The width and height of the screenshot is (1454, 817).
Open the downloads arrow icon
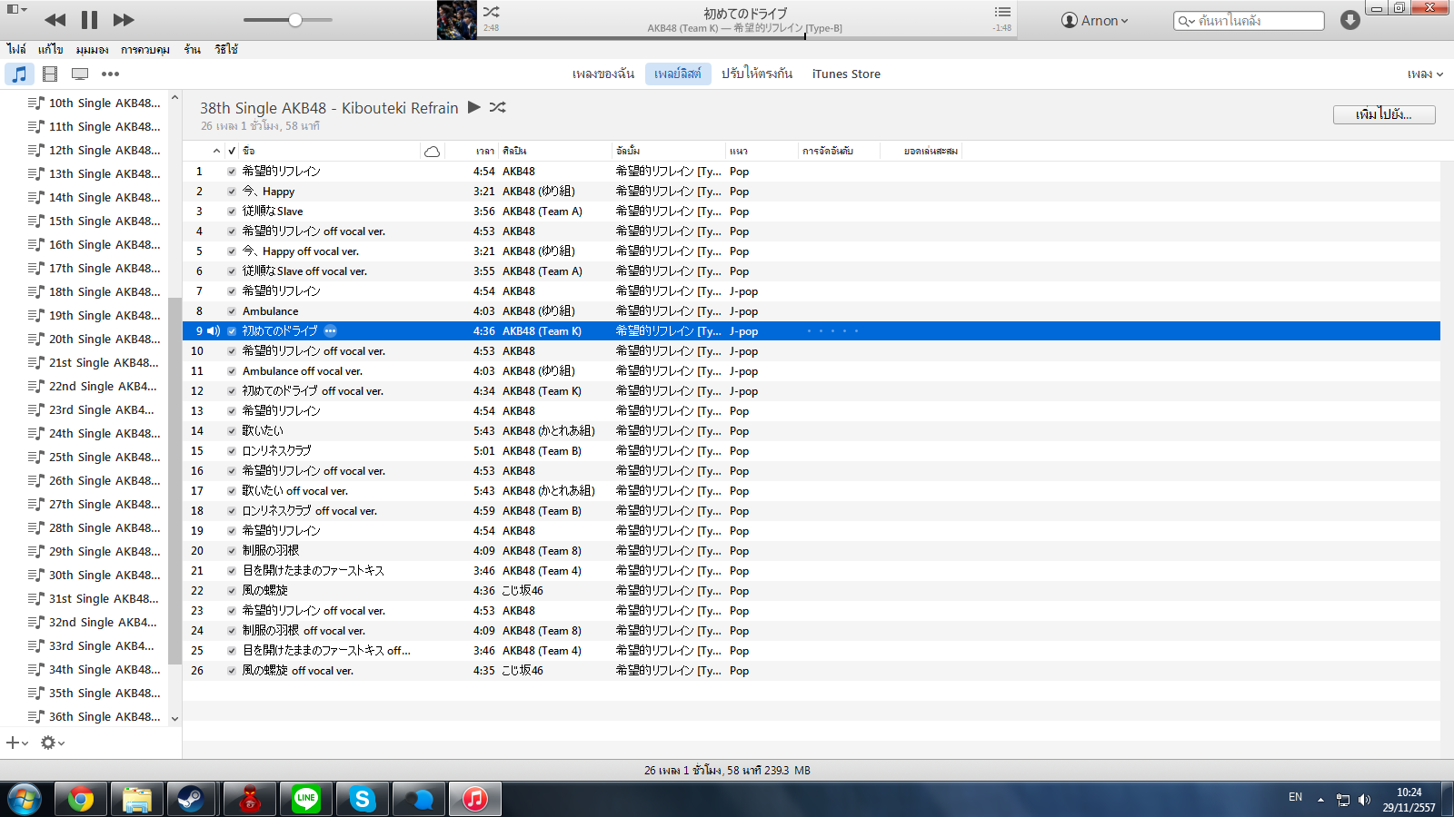[1350, 20]
